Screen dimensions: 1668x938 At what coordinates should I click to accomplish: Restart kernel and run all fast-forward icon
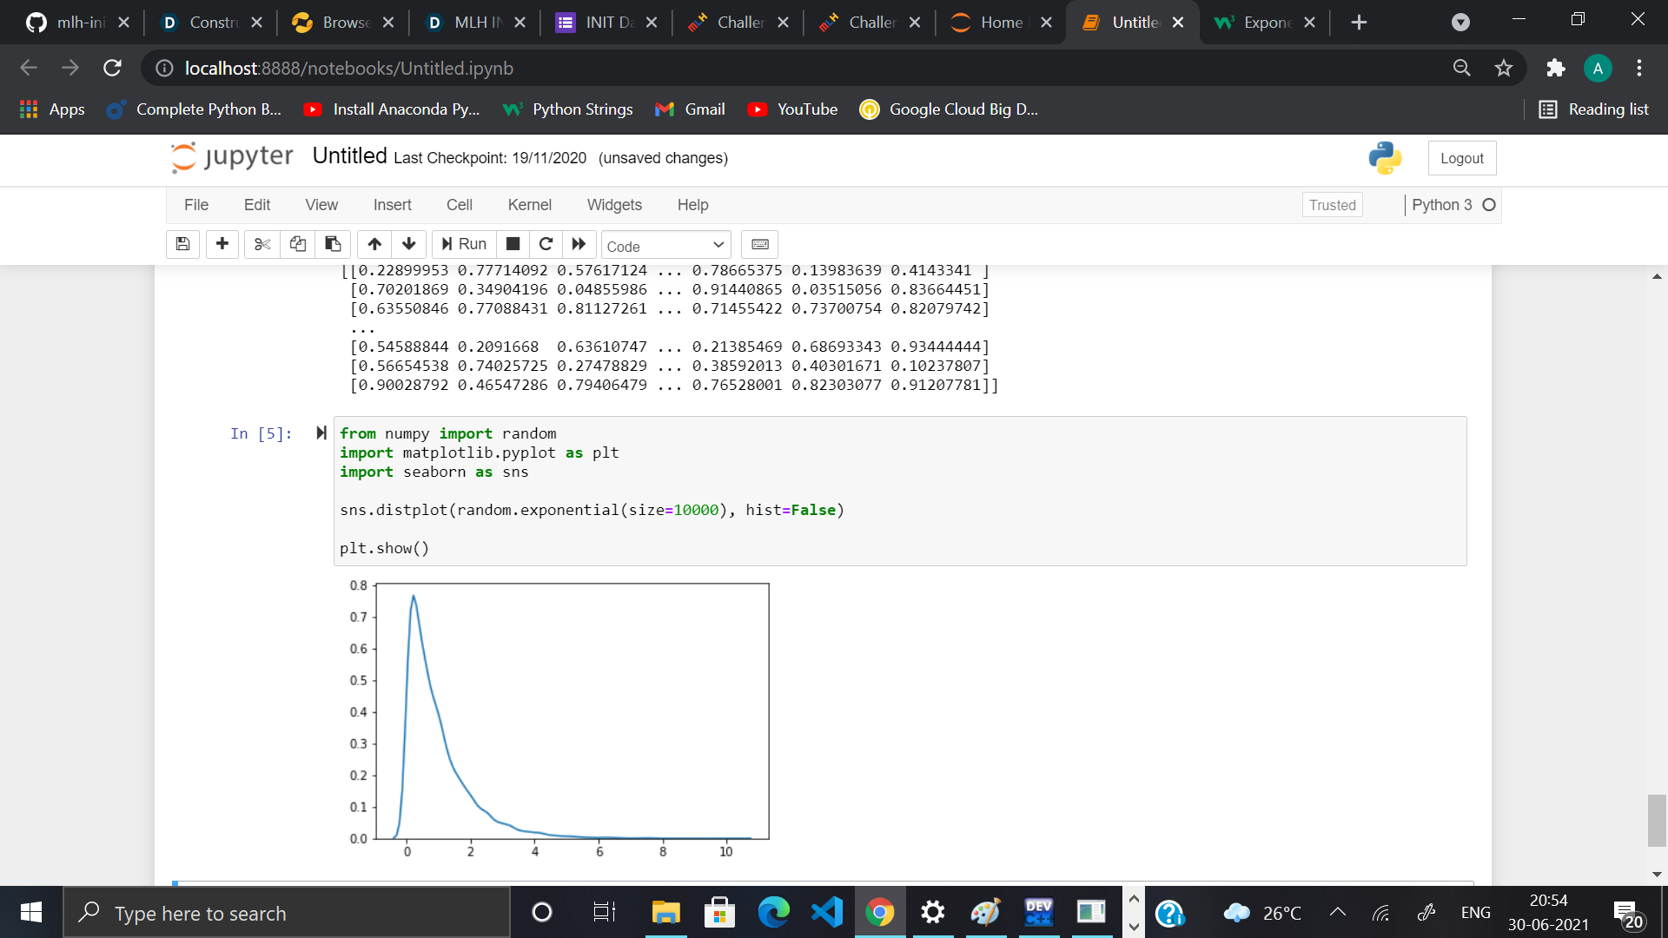[579, 244]
